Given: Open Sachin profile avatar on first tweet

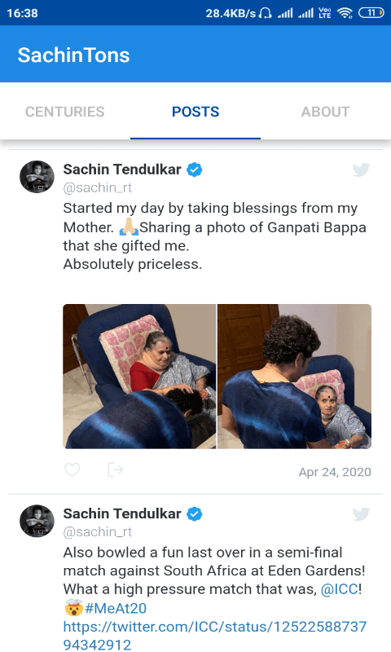Looking at the screenshot, I should 37,177.
